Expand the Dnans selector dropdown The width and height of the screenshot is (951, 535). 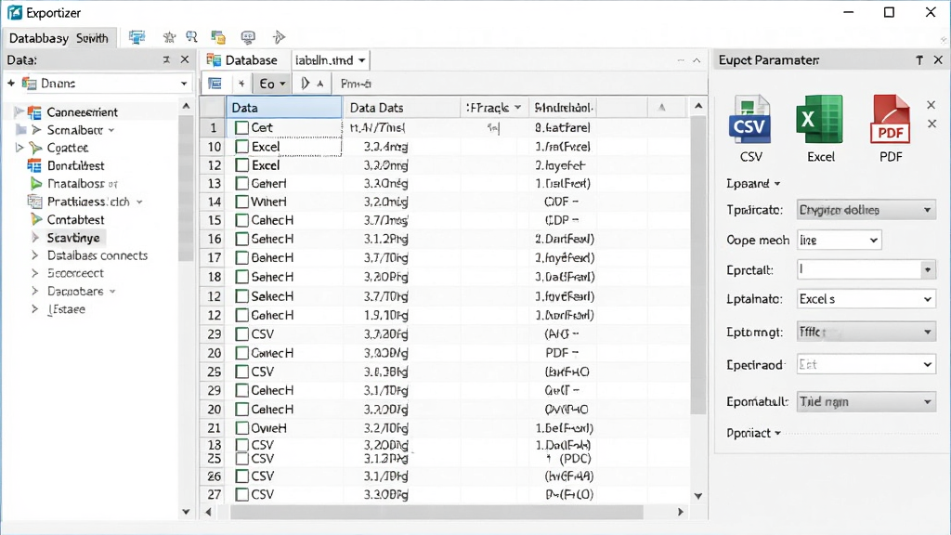coord(184,84)
